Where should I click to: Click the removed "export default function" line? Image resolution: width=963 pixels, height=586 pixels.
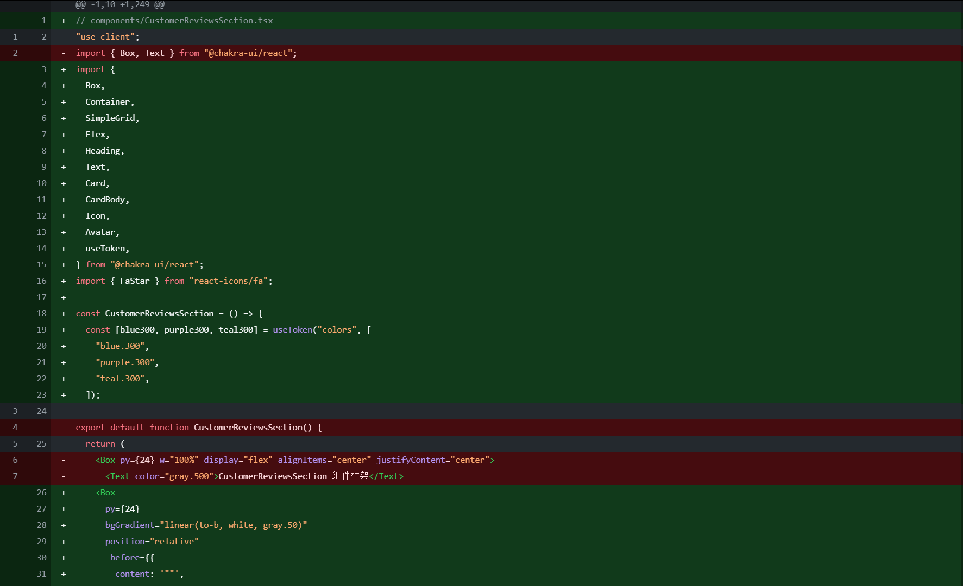click(199, 428)
